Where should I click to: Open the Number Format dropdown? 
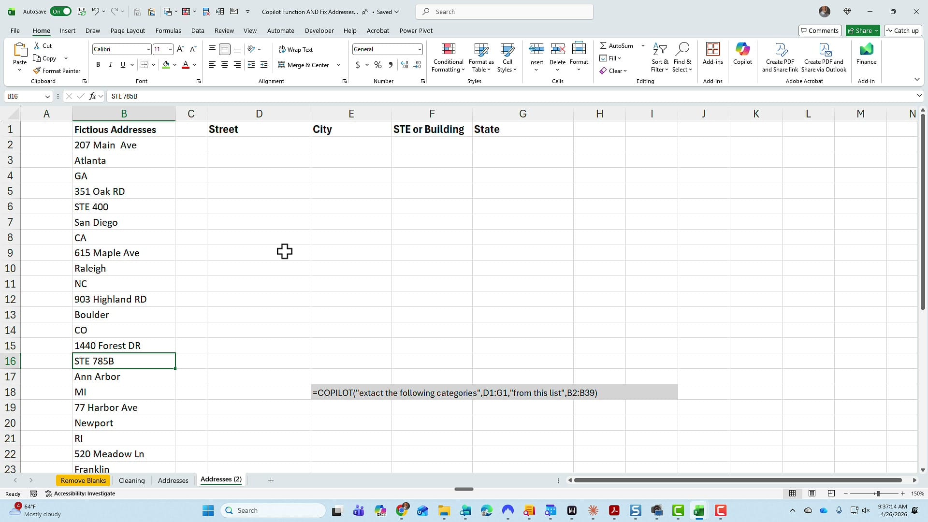[419, 49]
